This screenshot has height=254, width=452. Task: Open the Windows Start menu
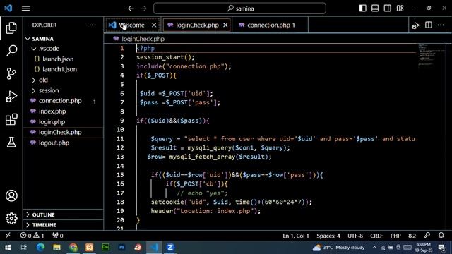click(8, 248)
